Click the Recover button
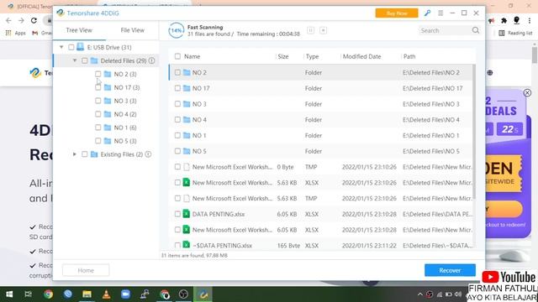The height and width of the screenshot is (302, 538). (450, 270)
